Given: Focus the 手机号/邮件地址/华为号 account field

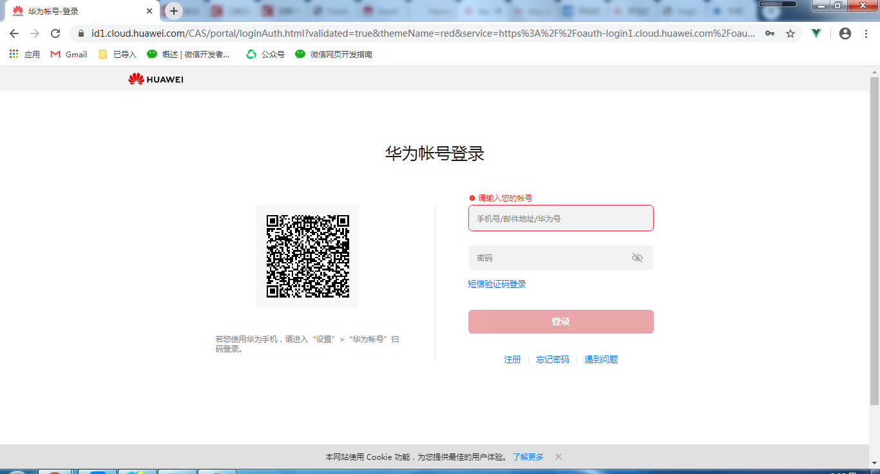Looking at the screenshot, I should (561, 218).
